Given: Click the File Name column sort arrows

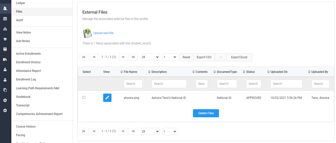Looking at the screenshot, I should coord(122,72).
